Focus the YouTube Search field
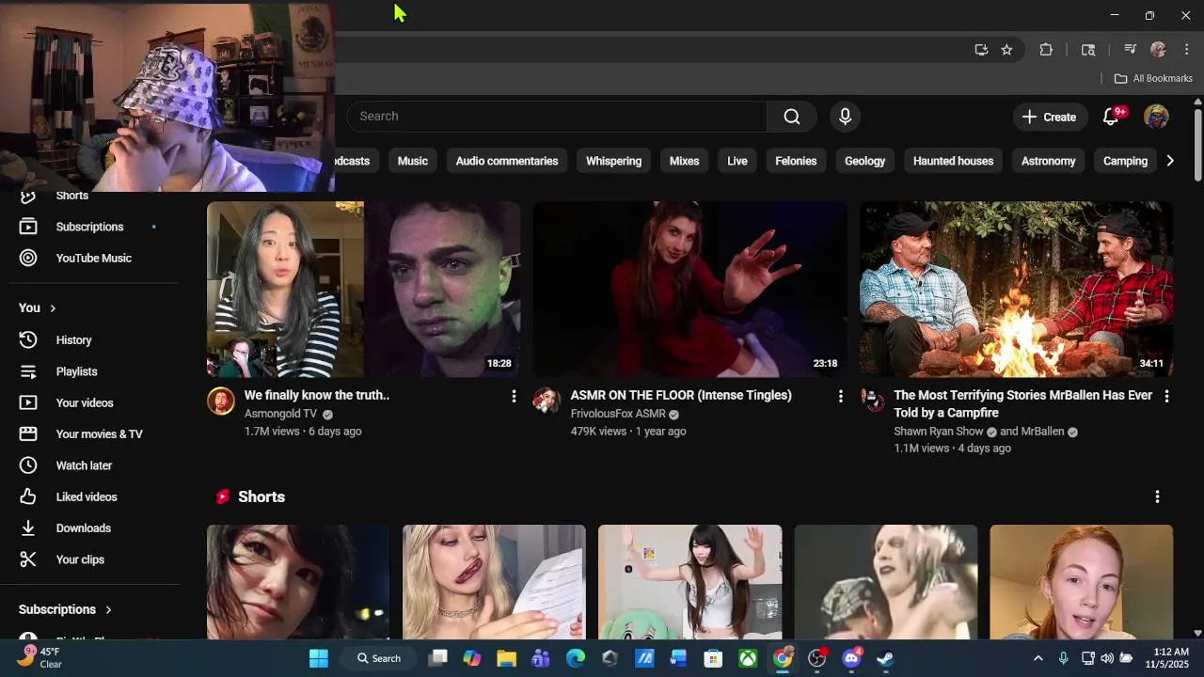This screenshot has height=677, width=1204. [x=557, y=117]
